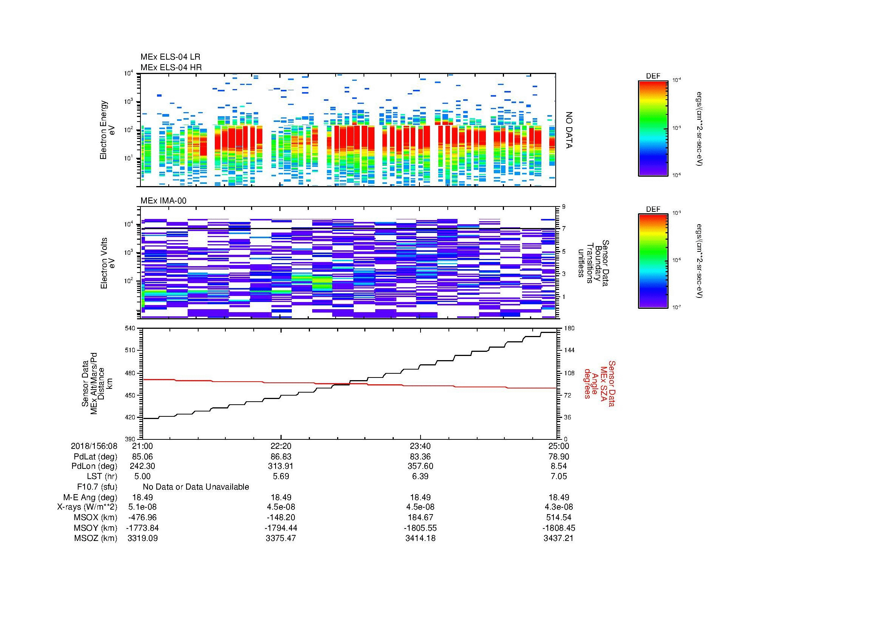The height and width of the screenshot is (624, 883).
Task: Click the 'PdLat (deg)' row label
Action: point(96,457)
